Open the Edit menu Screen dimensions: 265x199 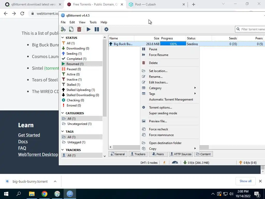(72, 22)
